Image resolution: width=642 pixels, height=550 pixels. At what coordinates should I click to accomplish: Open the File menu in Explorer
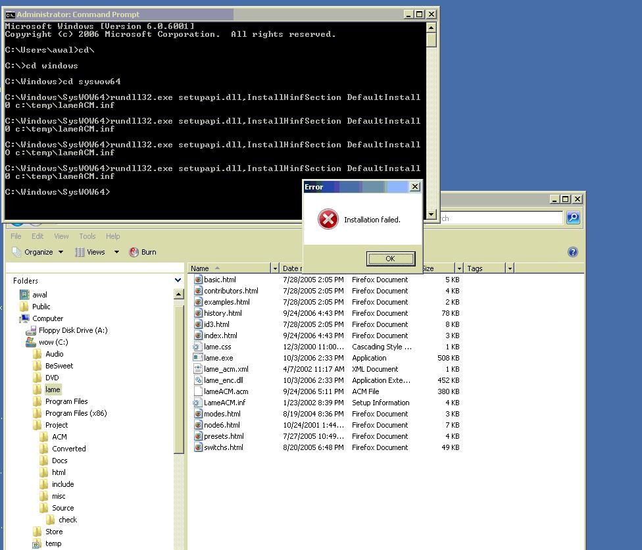16,236
